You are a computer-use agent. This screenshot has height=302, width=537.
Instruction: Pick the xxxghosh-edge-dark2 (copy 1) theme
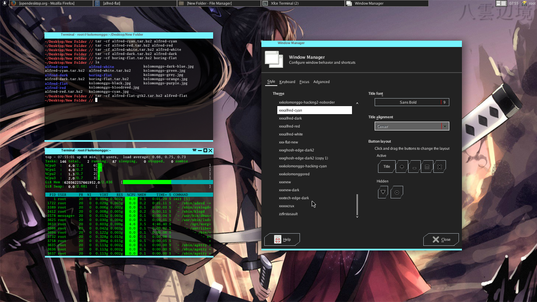315,158
